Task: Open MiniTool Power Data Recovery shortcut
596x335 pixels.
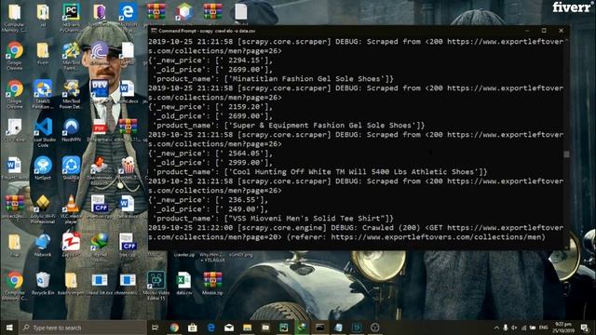Action: (x=71, y=89)
